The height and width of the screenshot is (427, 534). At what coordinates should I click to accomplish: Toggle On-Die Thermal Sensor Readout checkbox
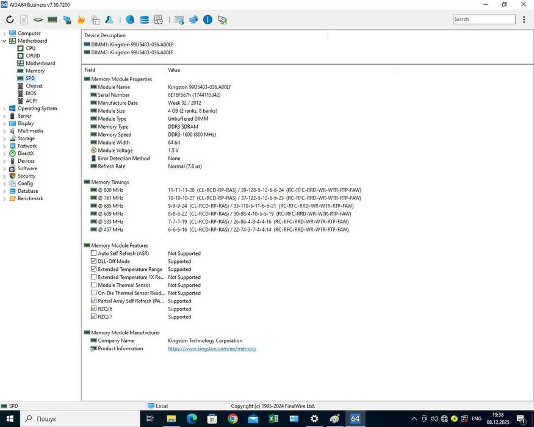pos(93,293)
